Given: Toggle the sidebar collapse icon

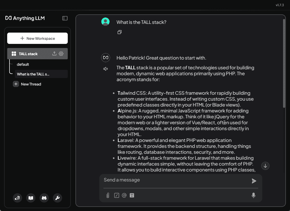Looking at the screenshot, I should [x=65, y=18].
